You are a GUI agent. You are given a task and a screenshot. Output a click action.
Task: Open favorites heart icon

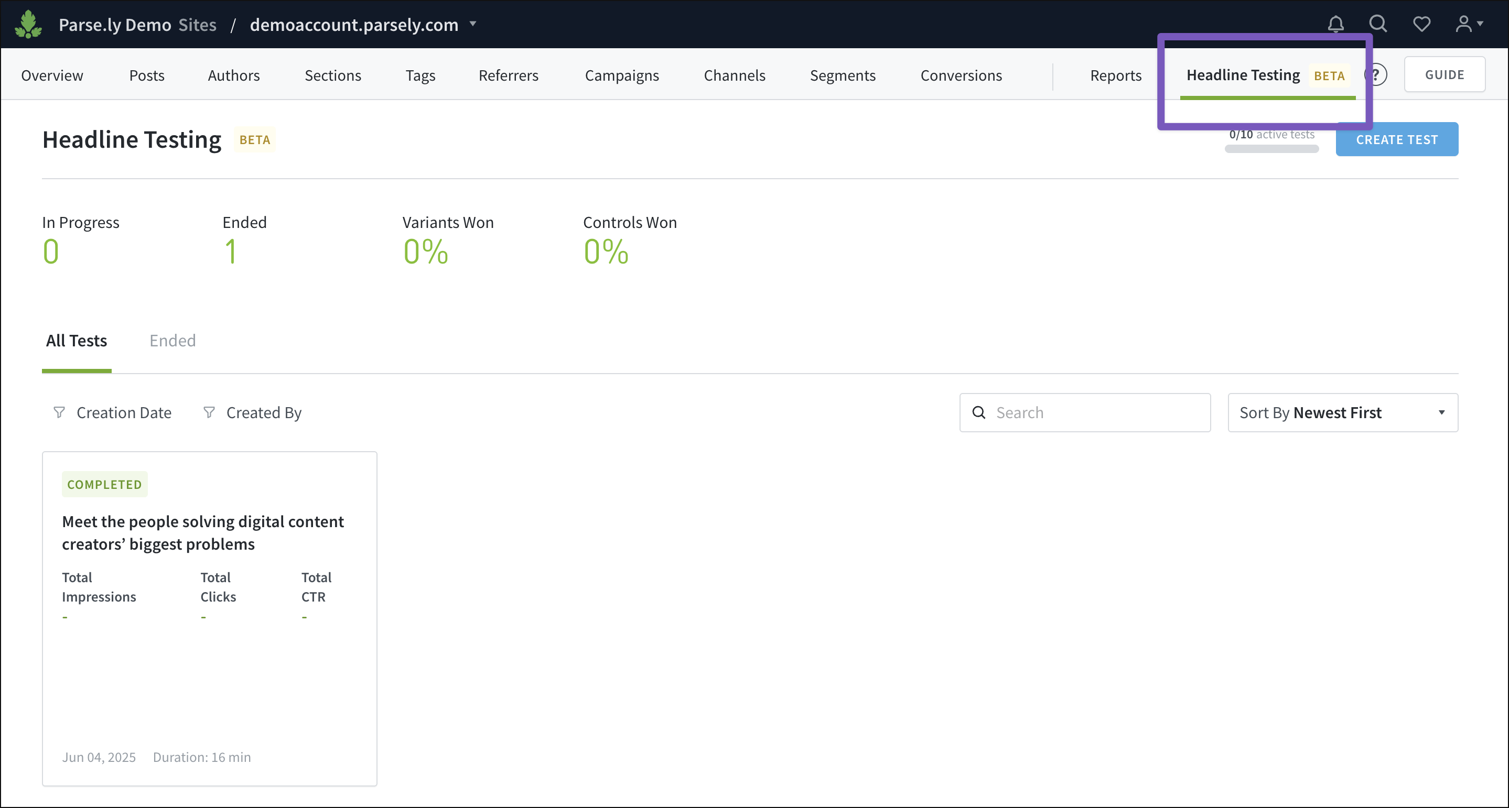(1422, 24)
